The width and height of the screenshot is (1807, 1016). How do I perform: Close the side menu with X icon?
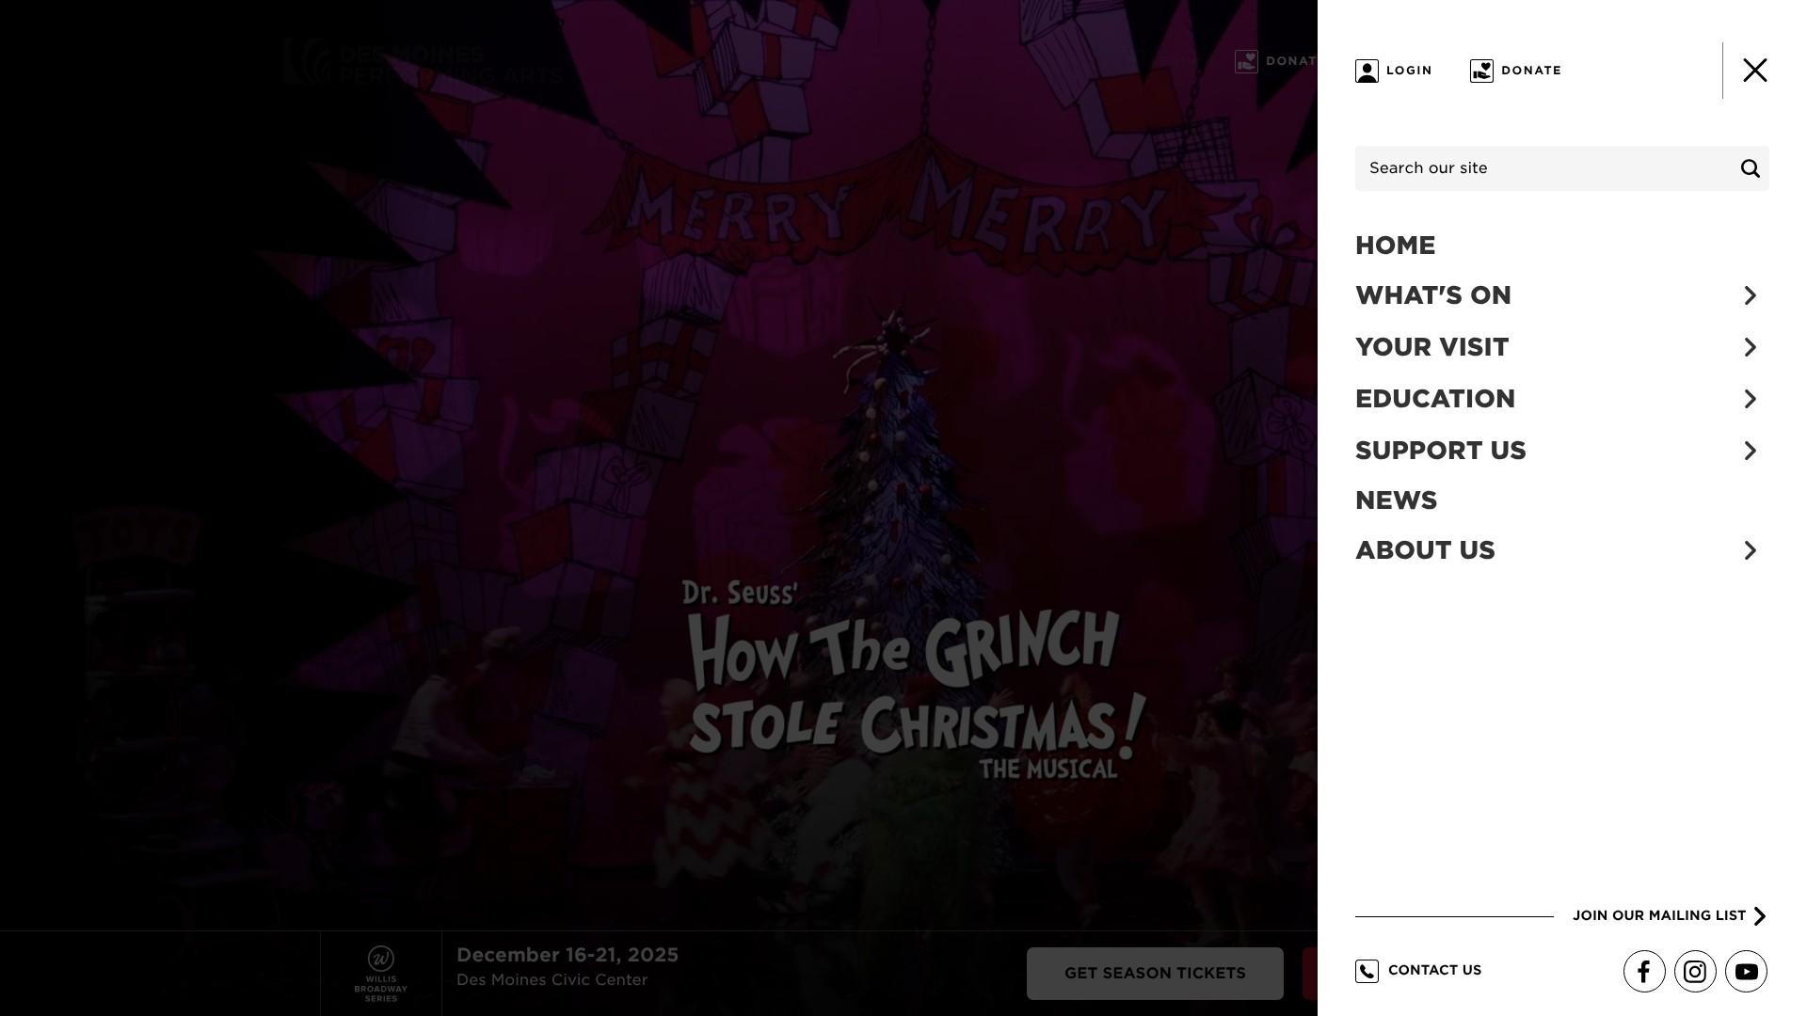pos(1754,71)
